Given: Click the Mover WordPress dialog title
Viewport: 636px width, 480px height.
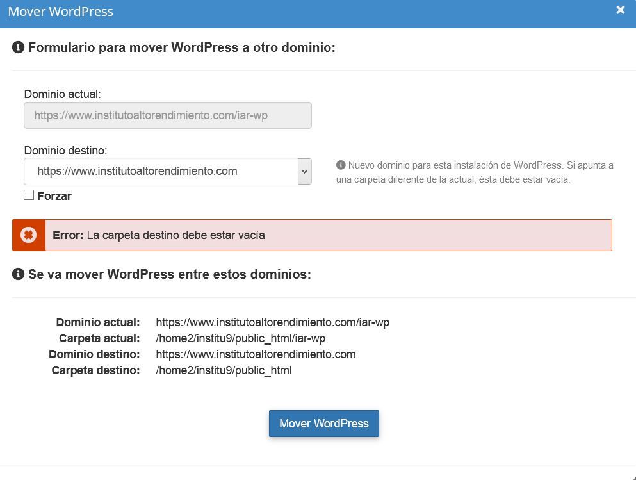Looking at the screenshot, I should pyautogui.click(x=60, y=12).
